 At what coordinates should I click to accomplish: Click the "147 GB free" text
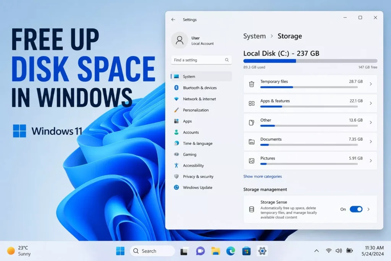pos(368,67)
